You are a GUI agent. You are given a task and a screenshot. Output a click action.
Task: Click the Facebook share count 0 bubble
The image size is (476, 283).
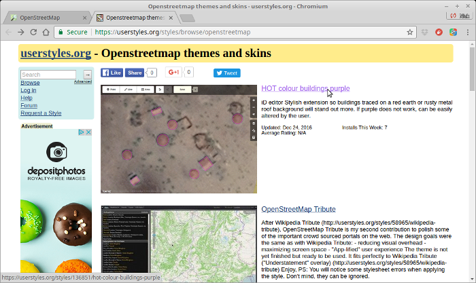[x=152, y=73]
